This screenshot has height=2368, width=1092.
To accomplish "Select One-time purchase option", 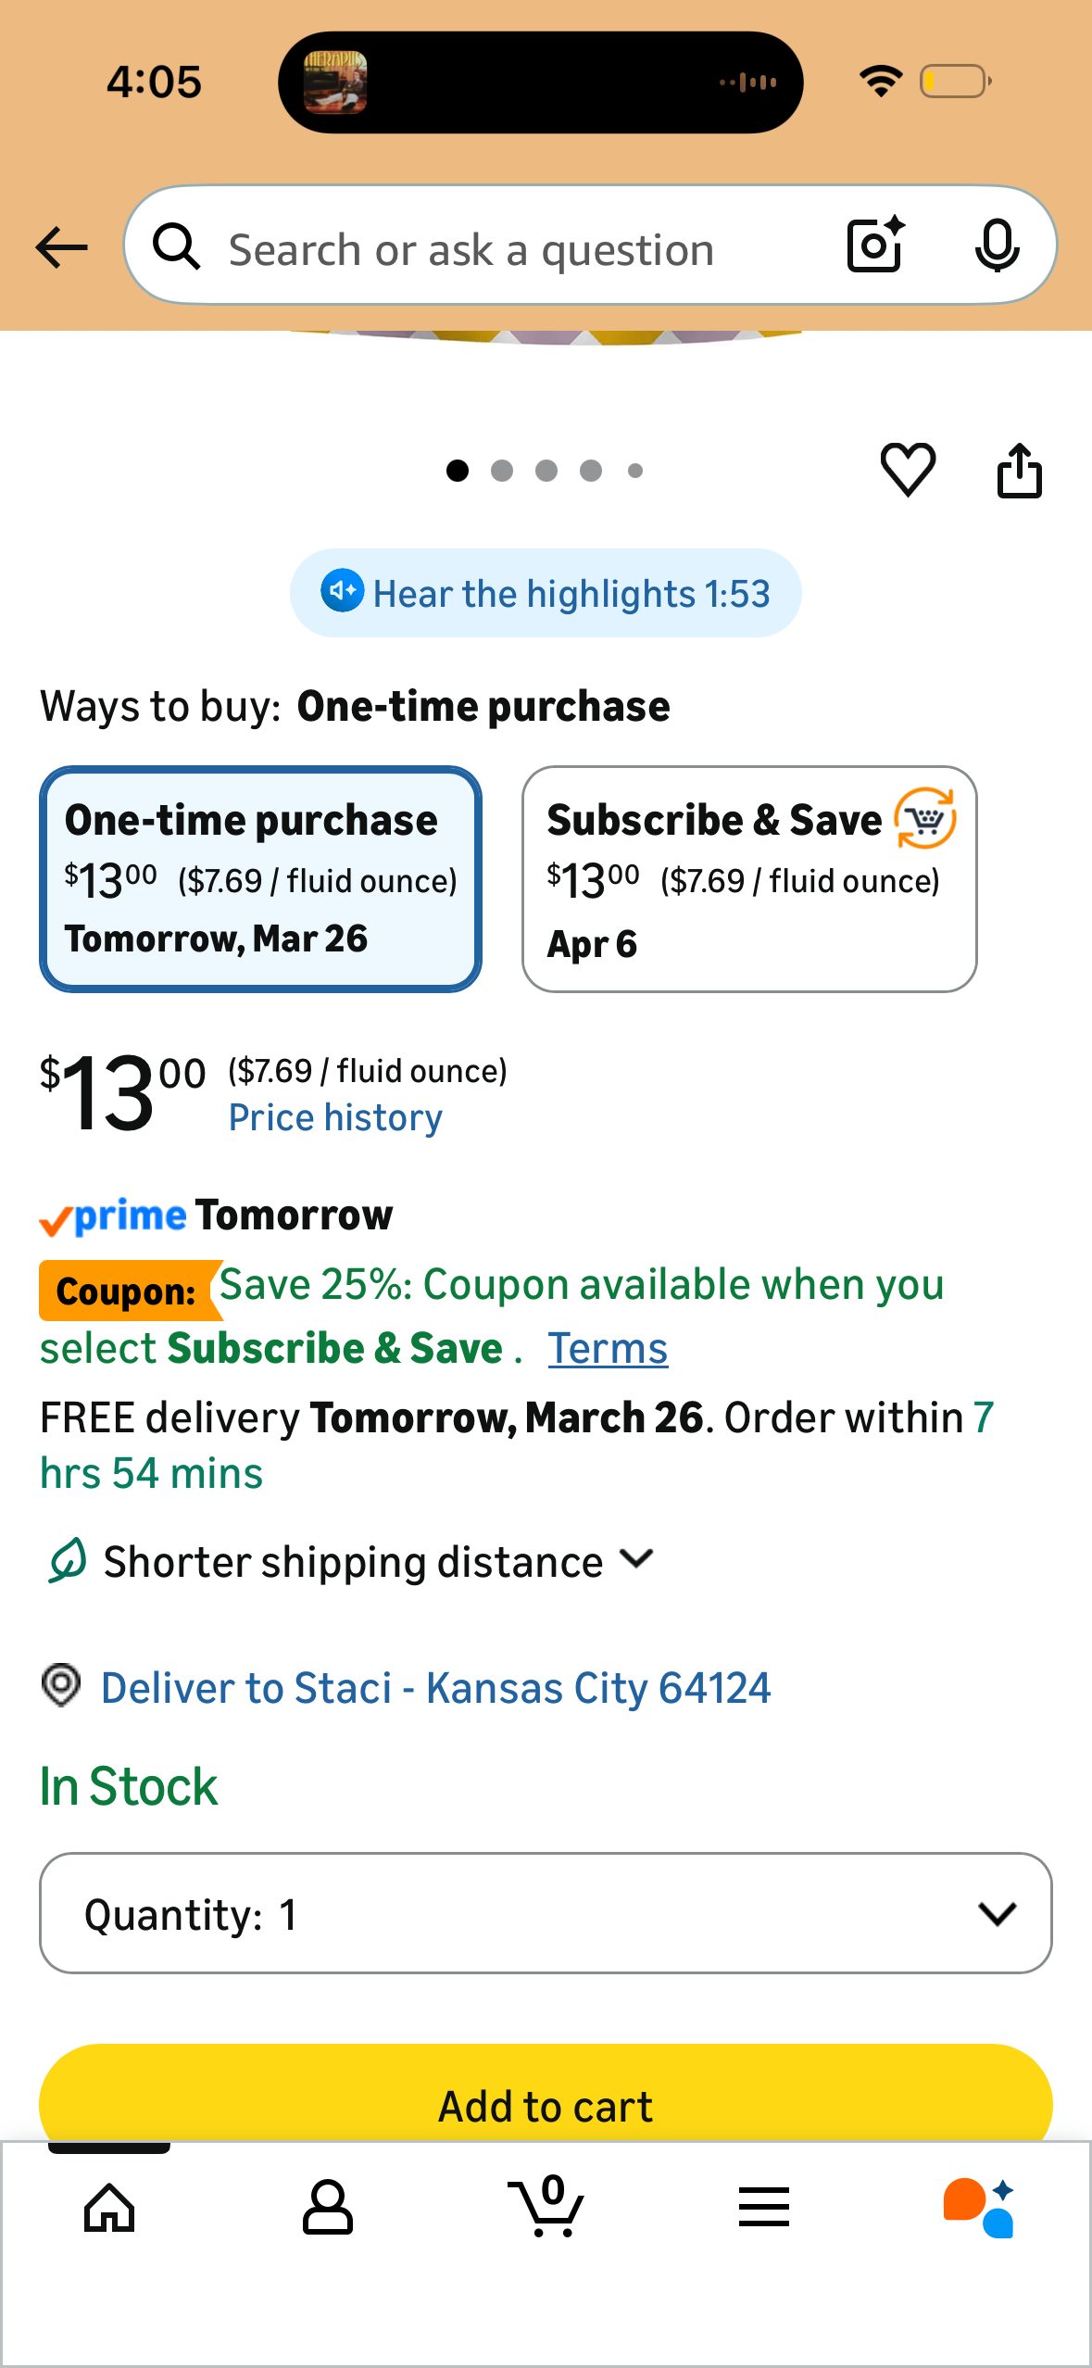I will (x=260, y=879).
